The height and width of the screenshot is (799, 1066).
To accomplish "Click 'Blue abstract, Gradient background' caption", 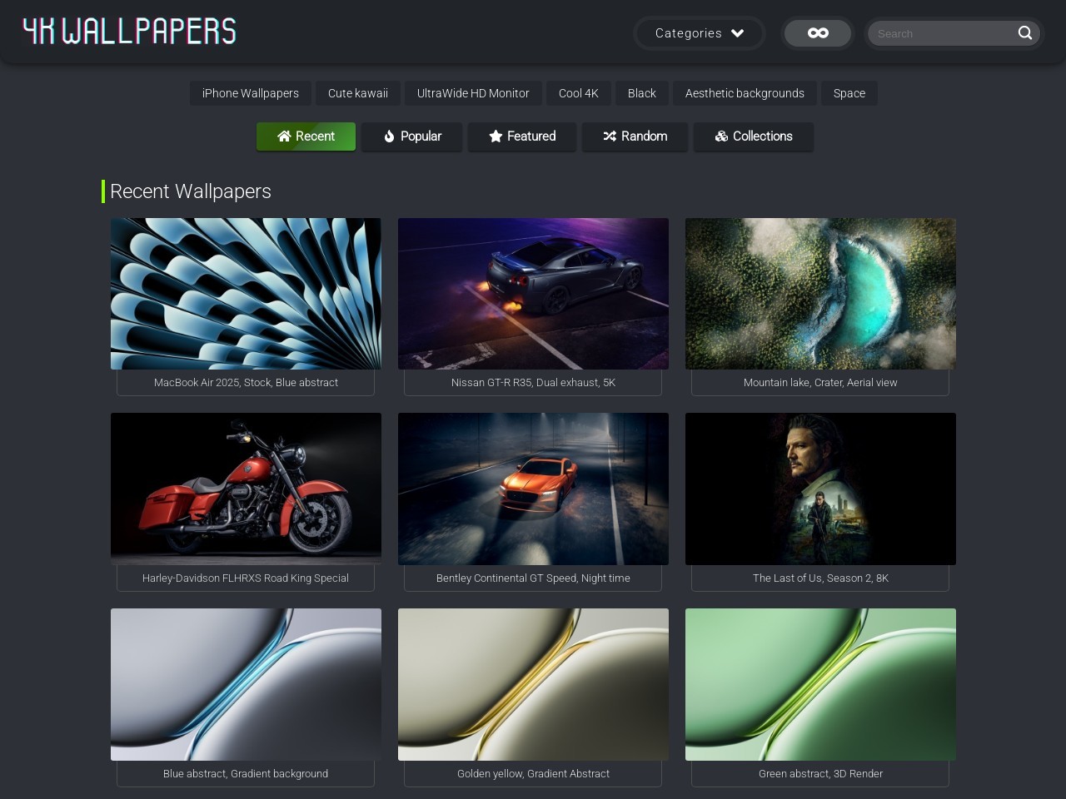I will (246, 774).
